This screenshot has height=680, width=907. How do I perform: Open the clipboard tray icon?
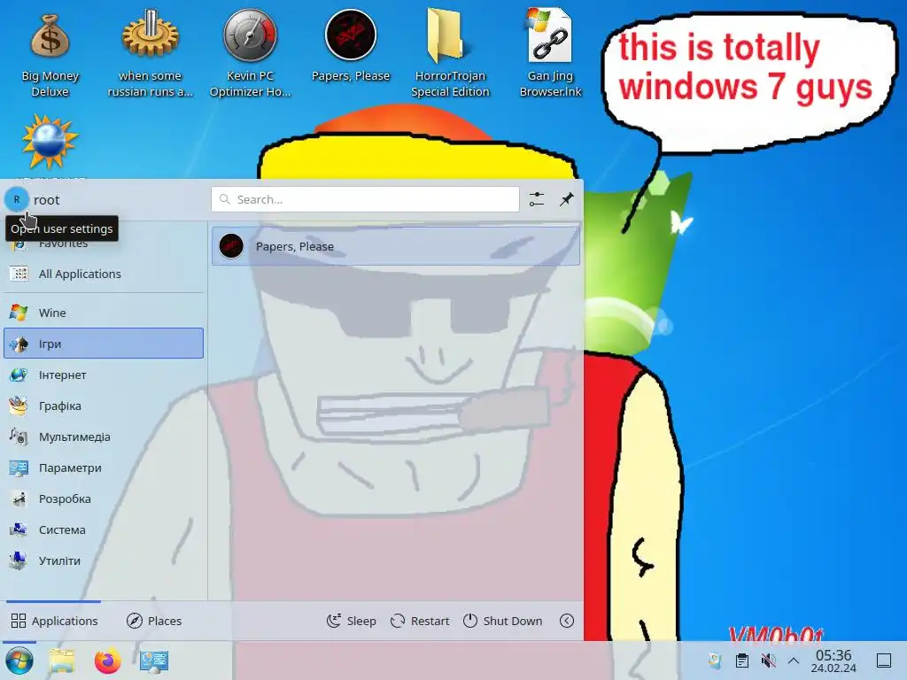(741, 661)
